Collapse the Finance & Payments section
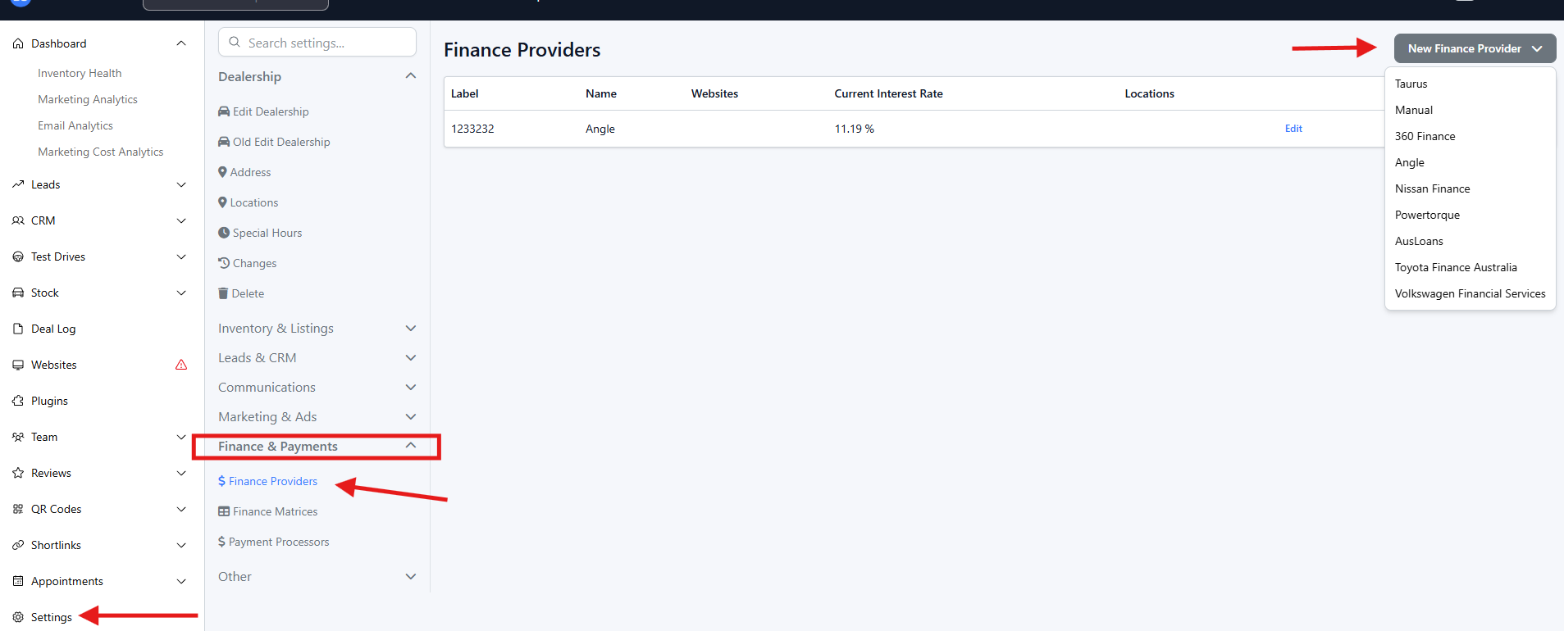Screen dimensions: 1564x631 [411, 446]
